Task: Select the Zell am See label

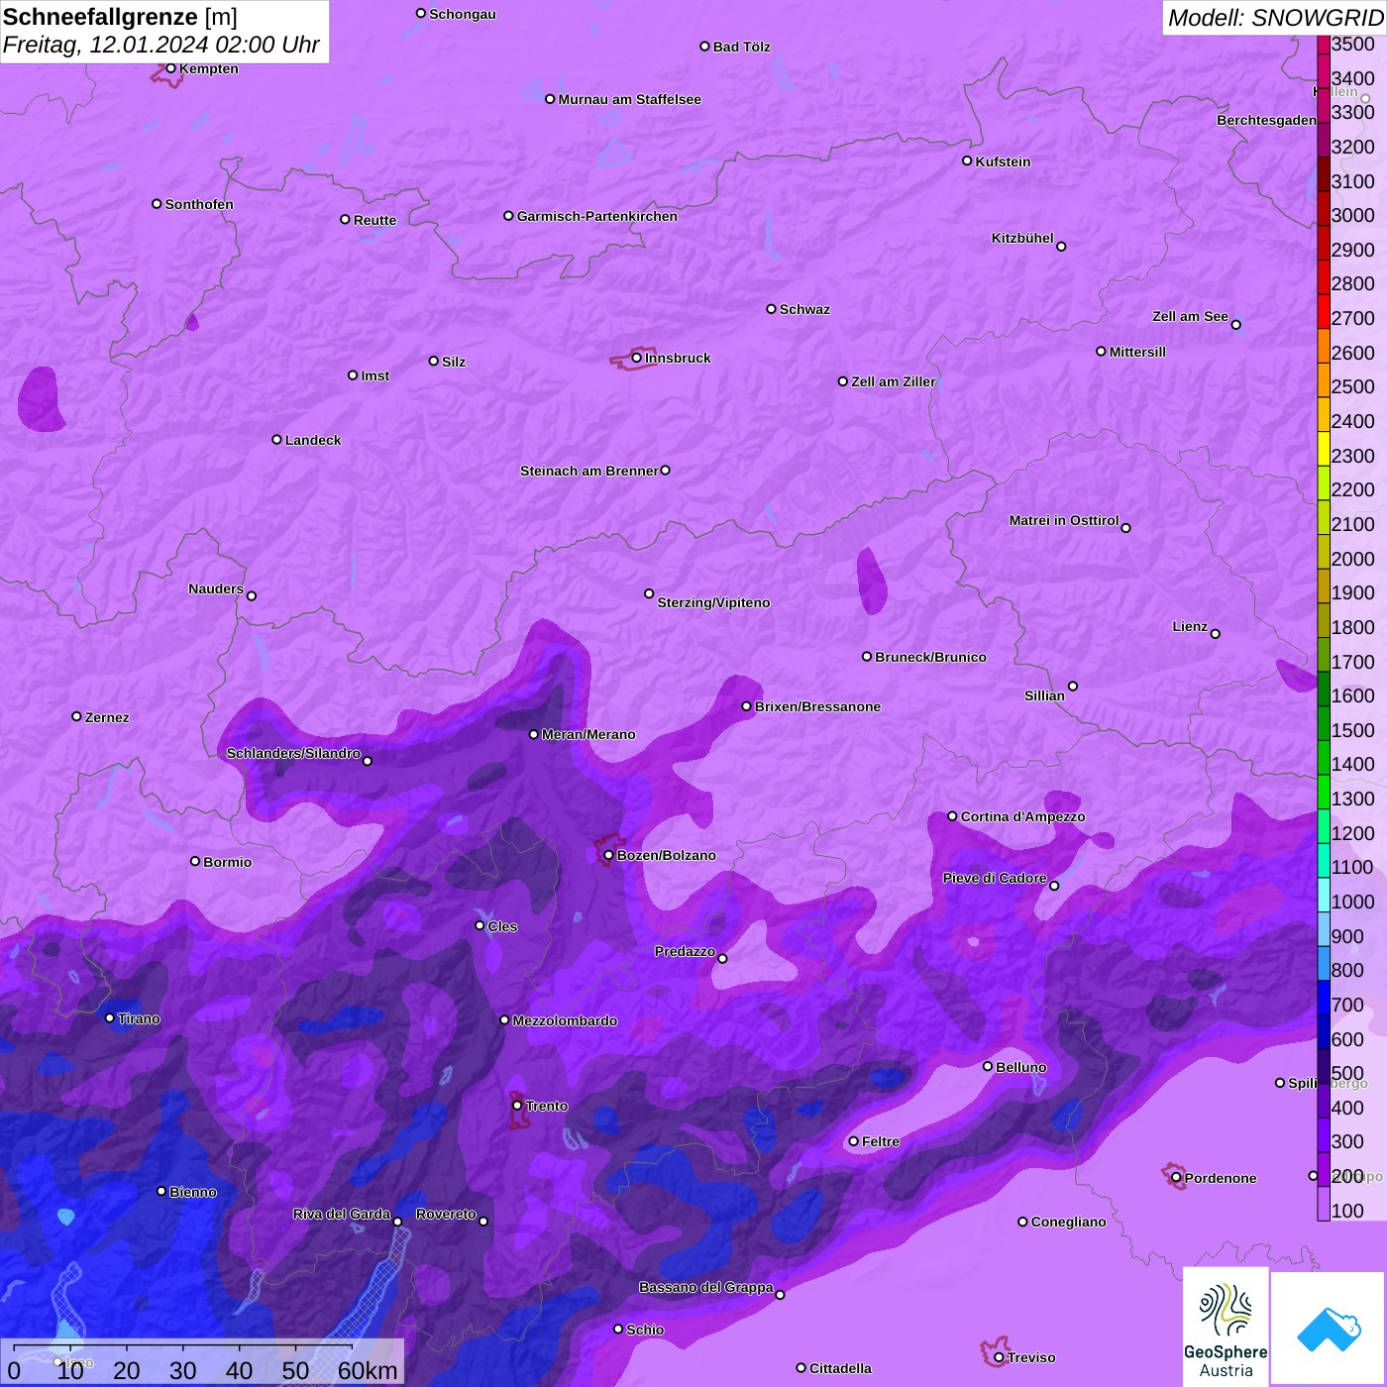Action: click(x=1190, y=316)
